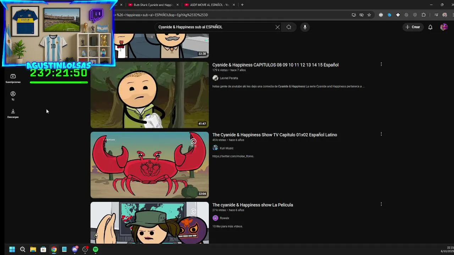454x255 pixels.
Task: Open The Cyanide & Happiness Show TV Capitulo 01x02 title
Action: pos(275,135)
